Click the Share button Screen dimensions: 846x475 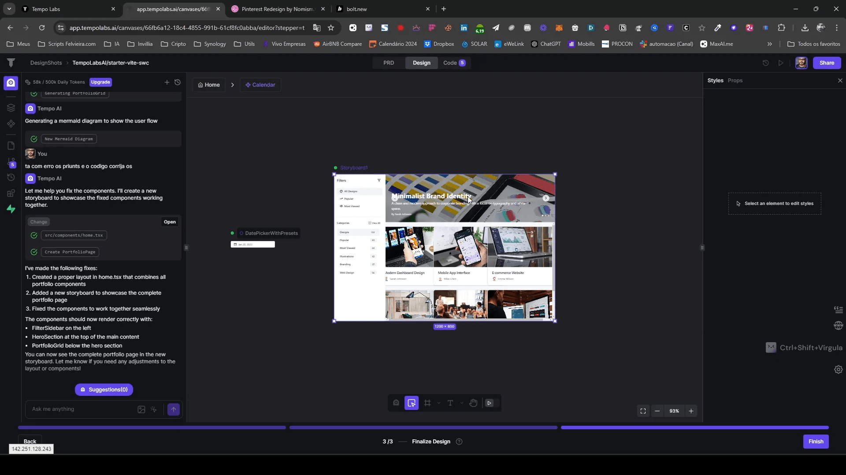(827, 63)
